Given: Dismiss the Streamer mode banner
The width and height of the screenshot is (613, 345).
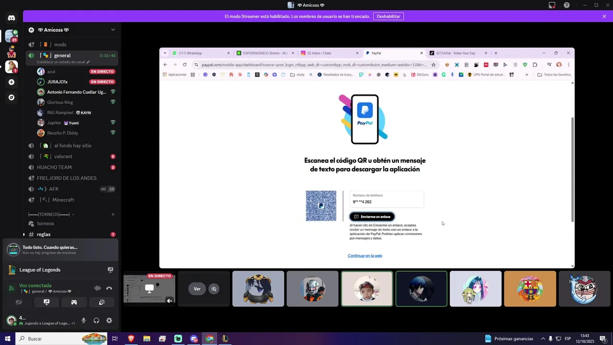Looking at the screenshot, I should point(604,16).
